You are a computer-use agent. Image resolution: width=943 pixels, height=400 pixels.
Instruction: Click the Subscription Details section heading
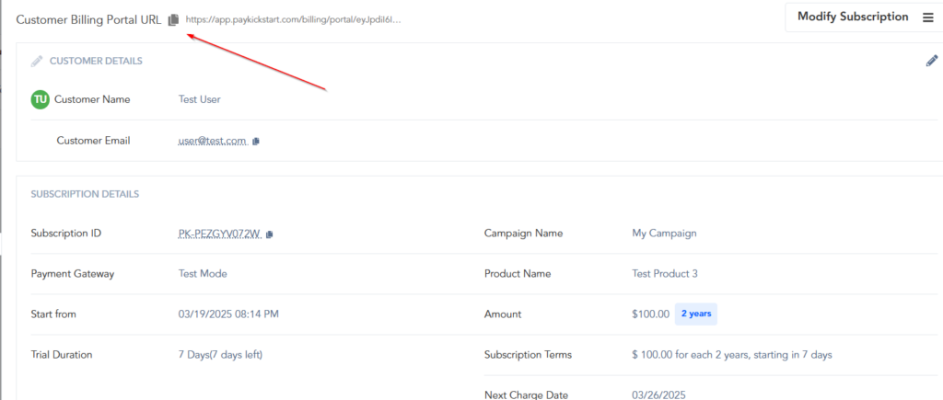tap(85, 194)
